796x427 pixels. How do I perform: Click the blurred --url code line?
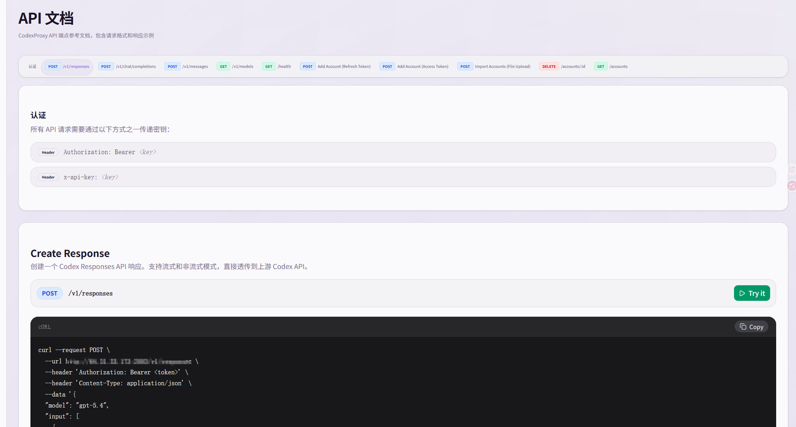coord(122,361)
